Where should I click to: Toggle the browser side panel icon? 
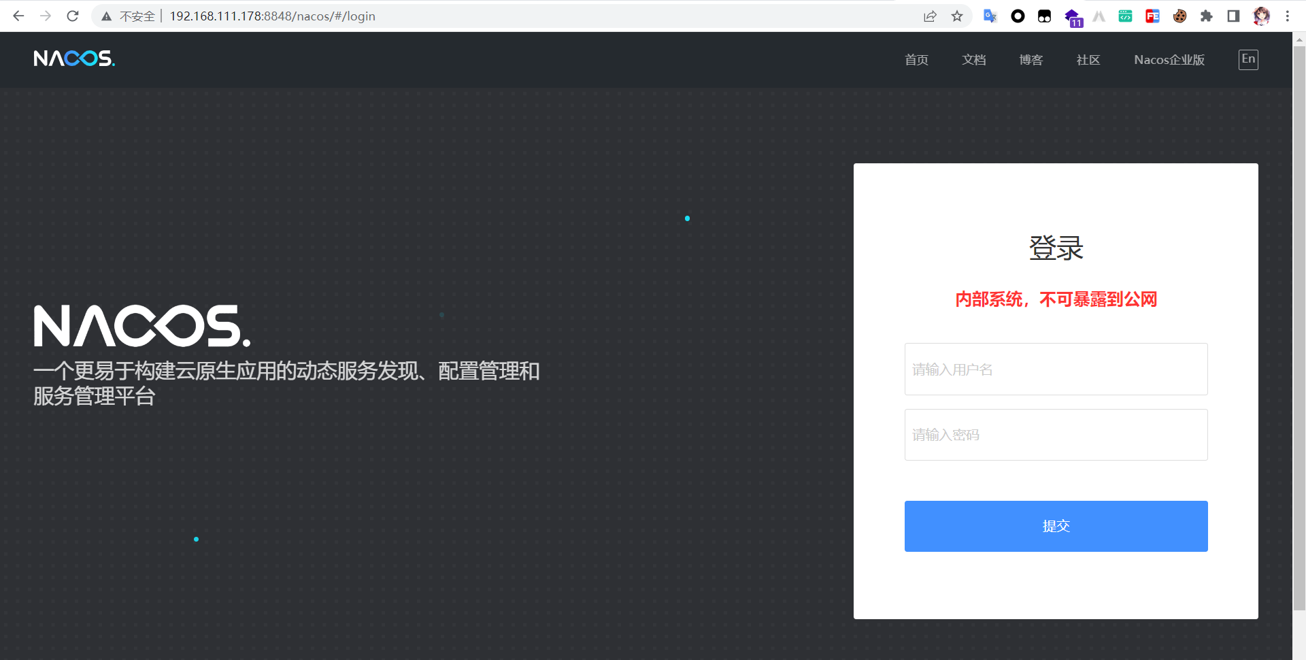1233,16
